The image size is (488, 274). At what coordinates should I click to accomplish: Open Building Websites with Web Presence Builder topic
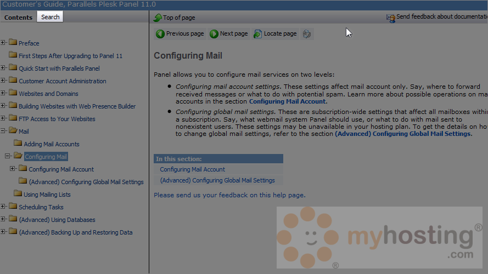(77, 106)
